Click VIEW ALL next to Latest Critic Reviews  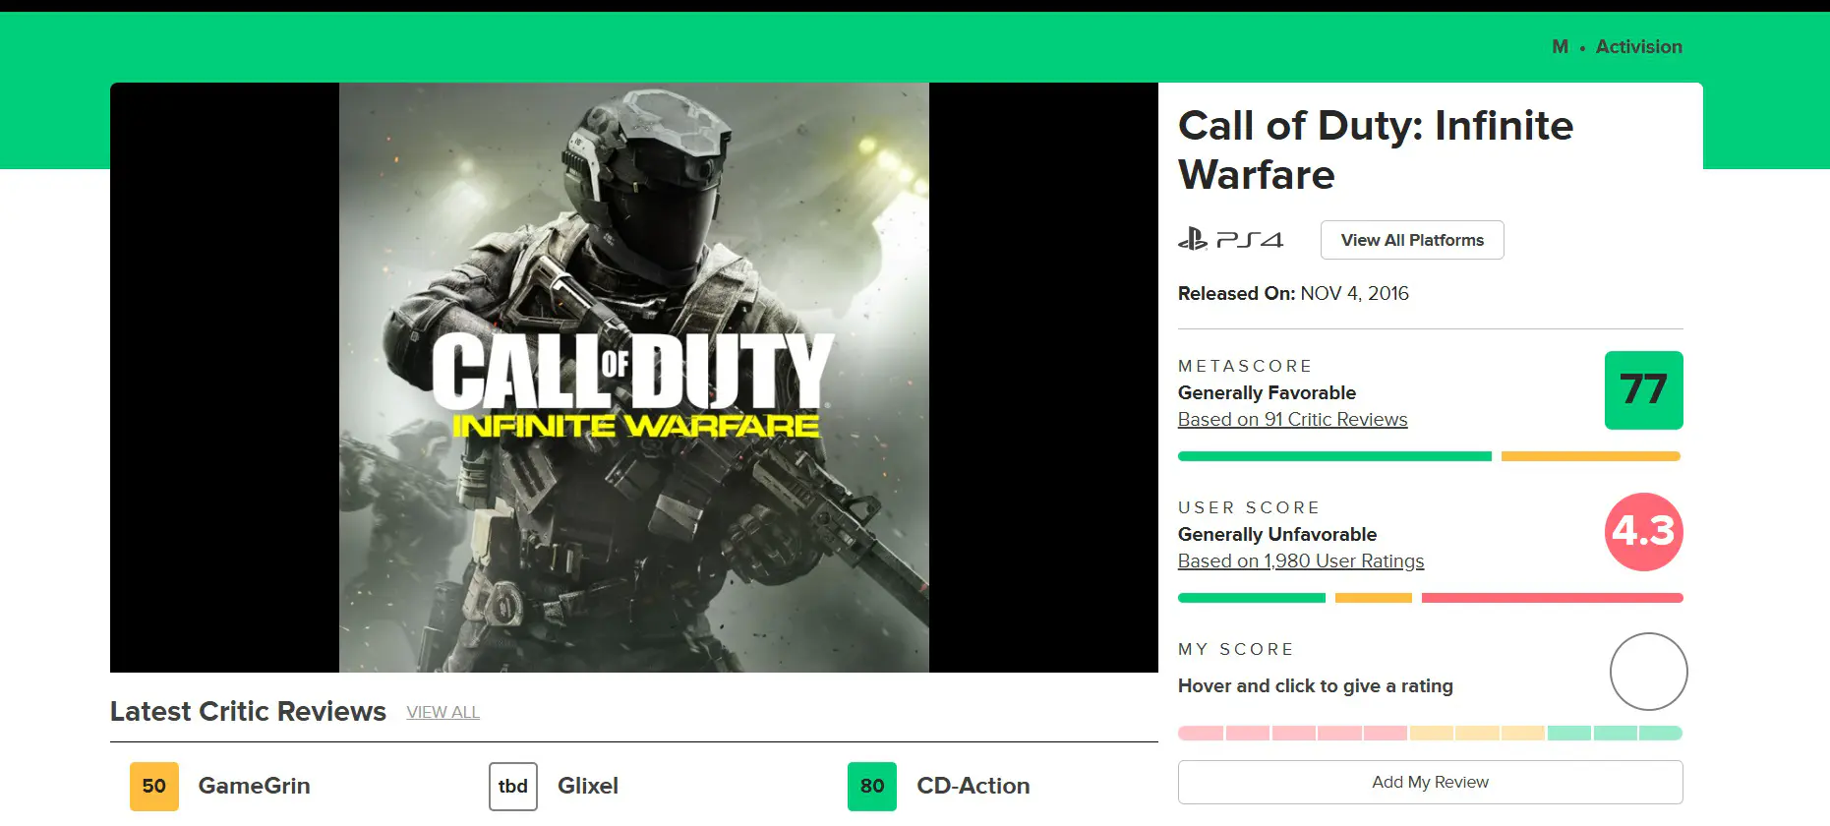tap(443, 712)
